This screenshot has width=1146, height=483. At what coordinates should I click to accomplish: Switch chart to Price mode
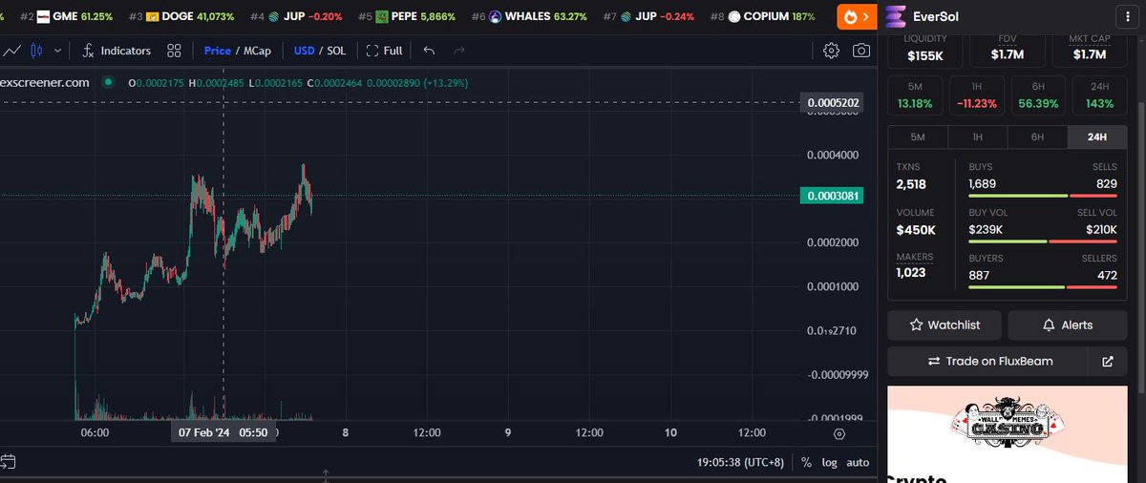pos(218,51)
